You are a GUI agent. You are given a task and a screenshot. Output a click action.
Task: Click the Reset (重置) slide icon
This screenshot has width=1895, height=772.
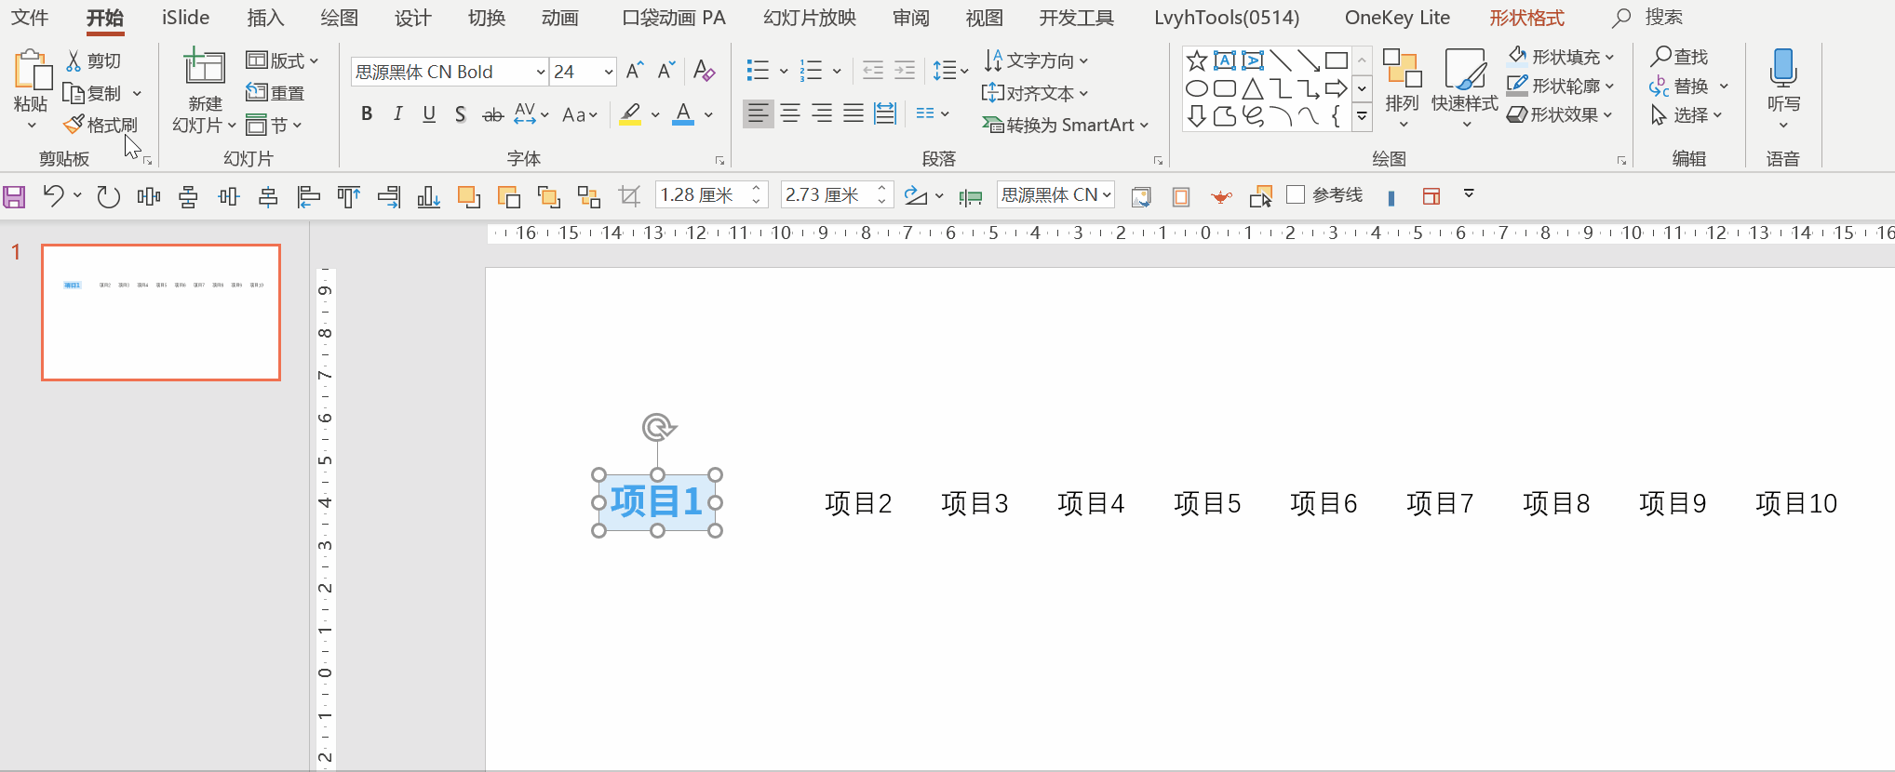pyautogui.click(x=275, y=93)
